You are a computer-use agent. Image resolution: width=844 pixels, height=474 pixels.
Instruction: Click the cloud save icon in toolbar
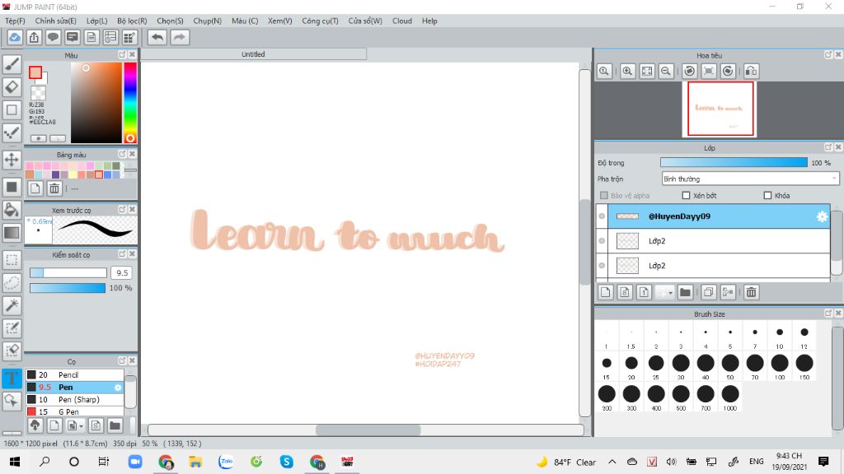(15, 37)
